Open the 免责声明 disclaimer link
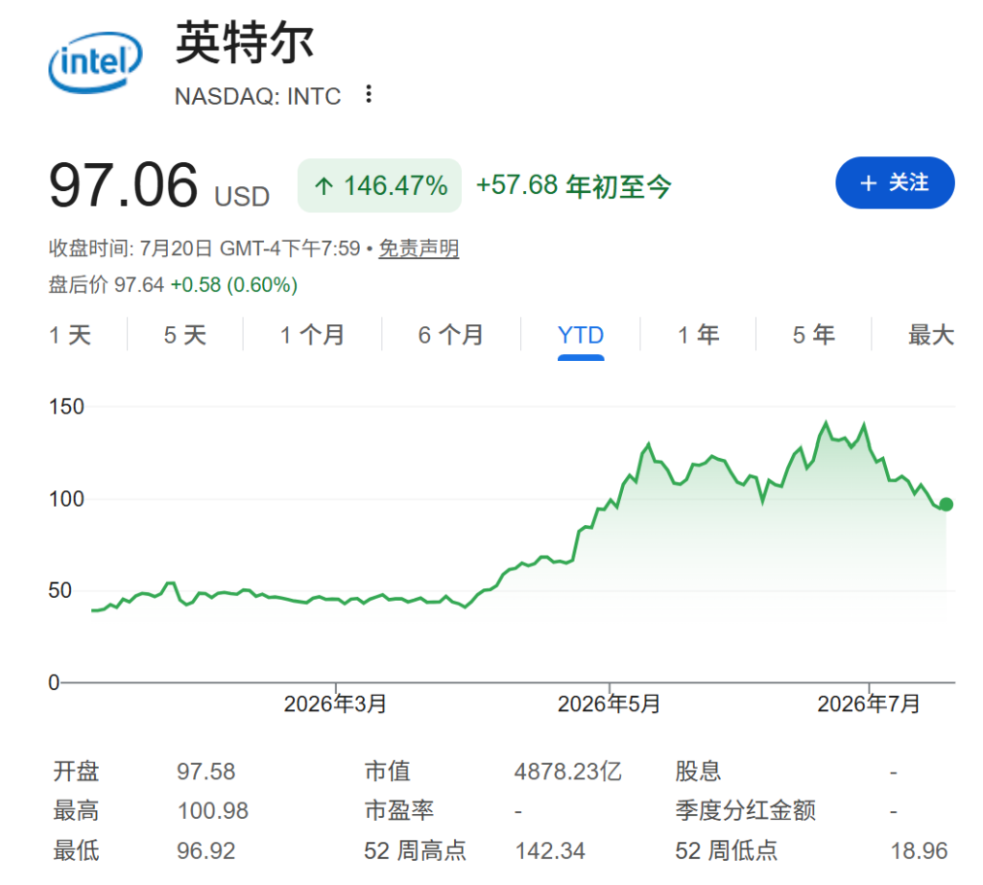The width and height of the screenshot is (983, 885). point(419,249)
